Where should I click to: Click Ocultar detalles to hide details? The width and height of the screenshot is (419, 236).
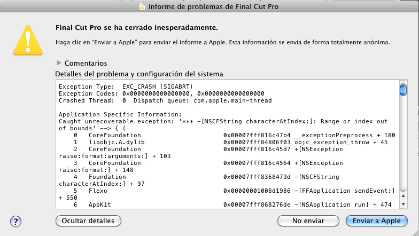(x=88, y=221)
